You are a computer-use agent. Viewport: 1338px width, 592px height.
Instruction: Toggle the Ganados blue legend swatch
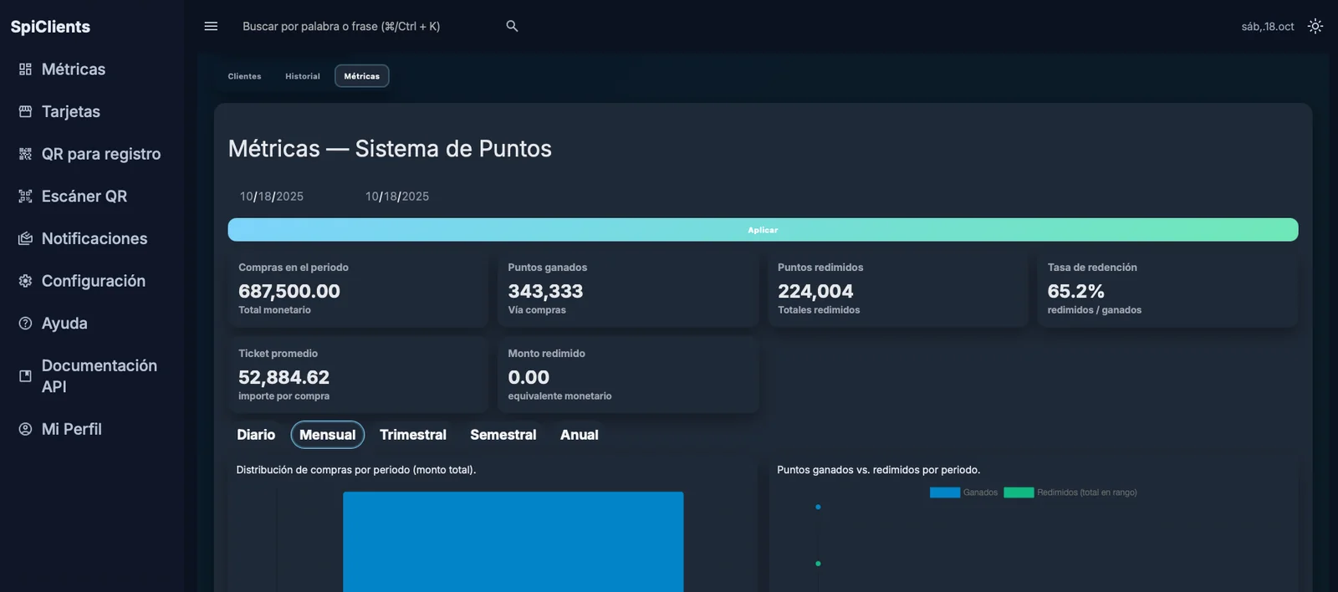click(945, 492)
